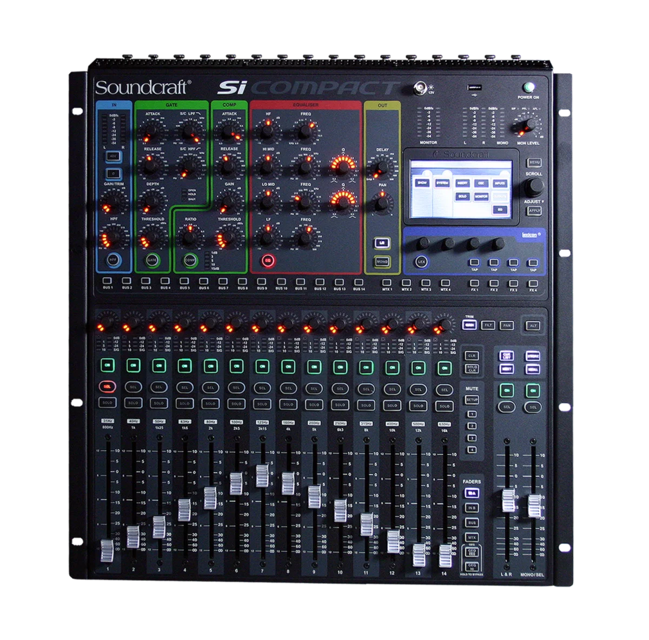Open MONITOR on the touchscreen
Screen dimensions: 649x640
(481, 197)
